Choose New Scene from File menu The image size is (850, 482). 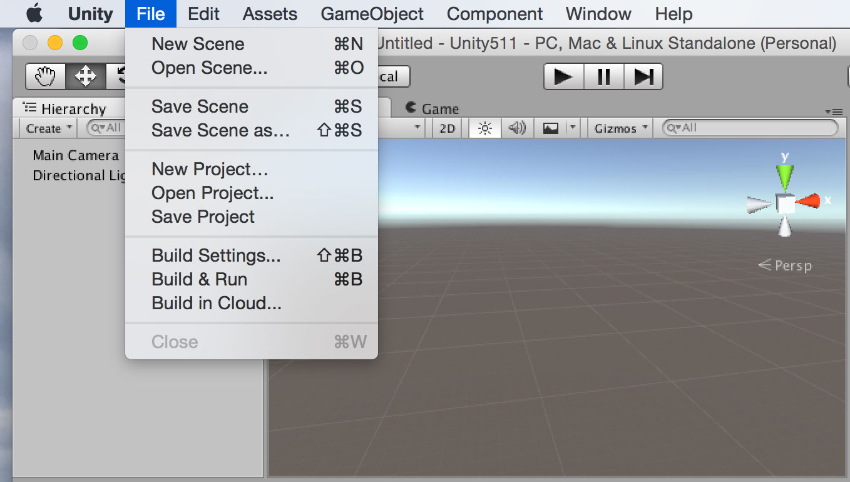tap(252, 44)
